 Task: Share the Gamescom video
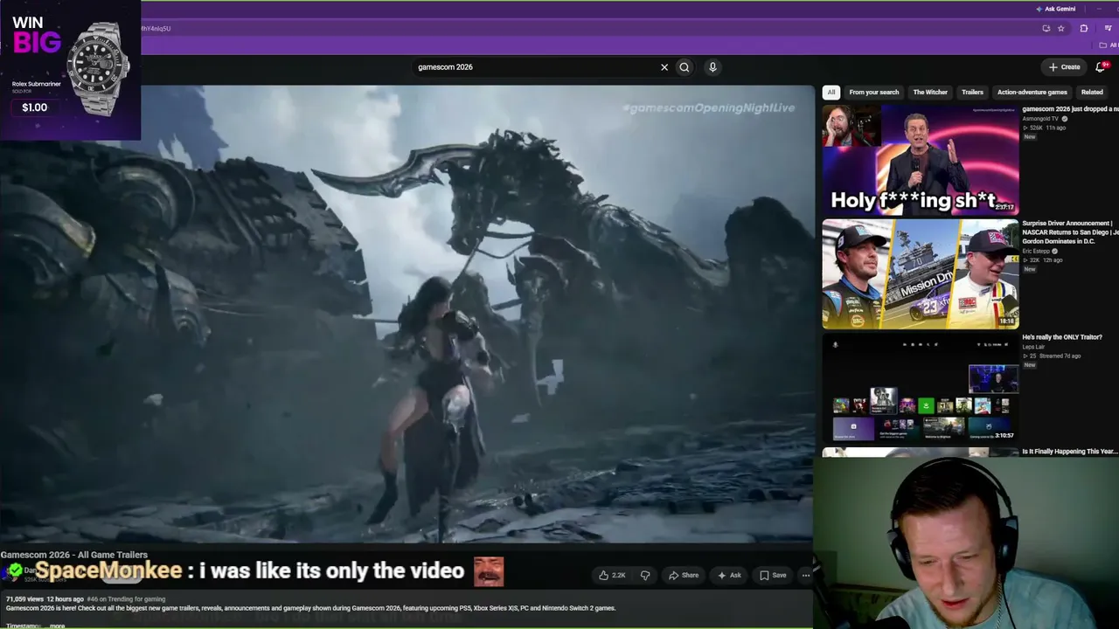coord(684,575)
